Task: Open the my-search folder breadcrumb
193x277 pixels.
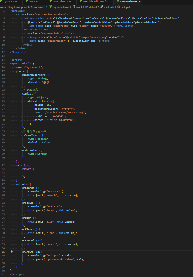Action: point(39,7)
